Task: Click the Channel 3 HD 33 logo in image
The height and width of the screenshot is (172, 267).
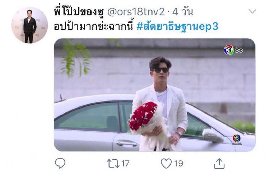Action: (233, 50)
